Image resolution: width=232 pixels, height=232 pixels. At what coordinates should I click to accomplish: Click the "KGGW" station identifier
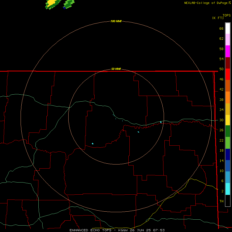point(123,230)
